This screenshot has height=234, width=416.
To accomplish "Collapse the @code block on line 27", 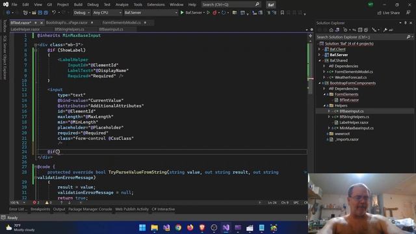I will click(x=36, y=166).
